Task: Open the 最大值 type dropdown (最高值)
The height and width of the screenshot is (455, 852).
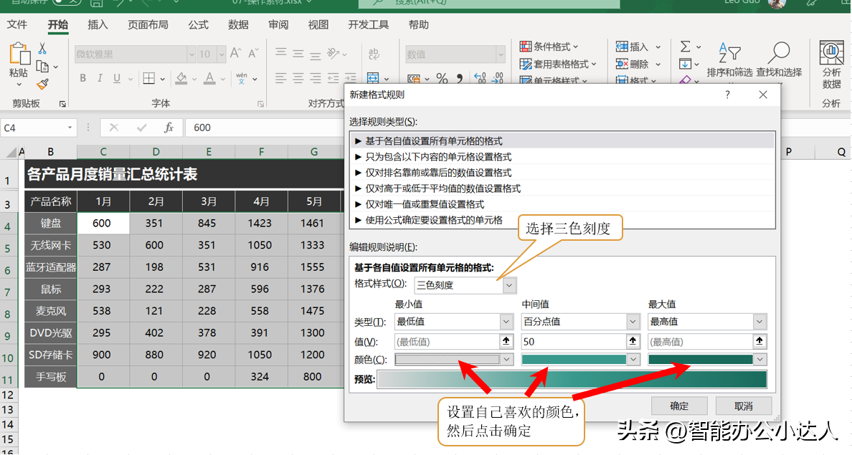Action: coord(759,322)
